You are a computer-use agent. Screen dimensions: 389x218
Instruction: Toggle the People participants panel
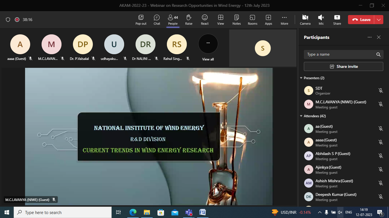point(173,20)
